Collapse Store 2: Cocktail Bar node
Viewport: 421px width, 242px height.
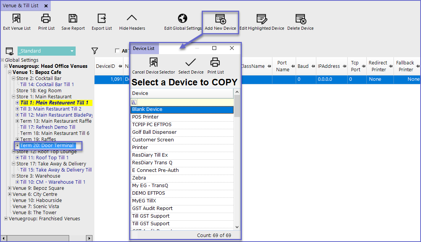click(x=13, y=79)
